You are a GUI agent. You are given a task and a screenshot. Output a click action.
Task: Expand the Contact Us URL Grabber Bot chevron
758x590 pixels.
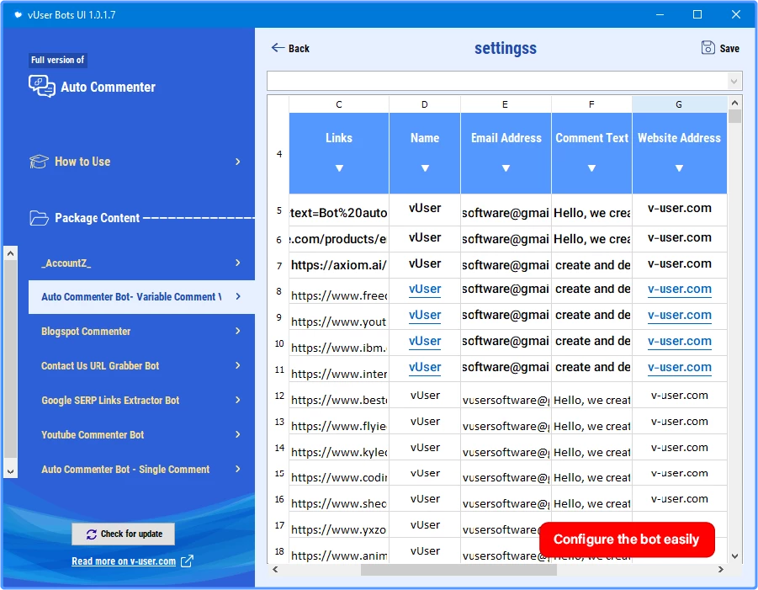237,365
